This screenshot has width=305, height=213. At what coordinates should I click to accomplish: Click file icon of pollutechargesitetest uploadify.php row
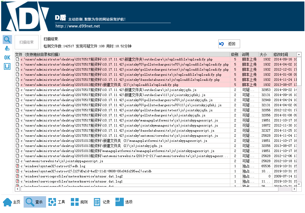(x=17, y=69)
